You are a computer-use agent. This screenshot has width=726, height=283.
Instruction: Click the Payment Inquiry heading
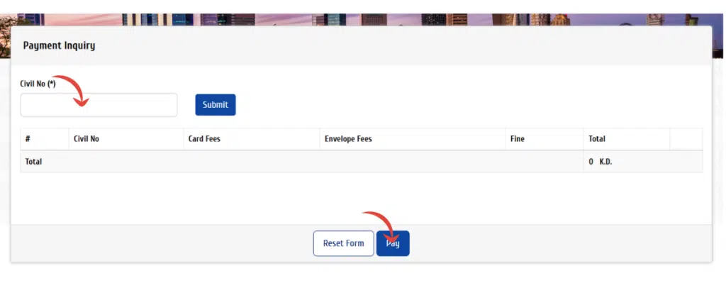click(59, 45)
